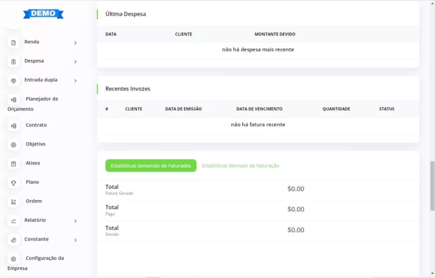Click the Despesa icon in sidebar
The width and height of the screenshot is (435, 278).
click(14, 62)
